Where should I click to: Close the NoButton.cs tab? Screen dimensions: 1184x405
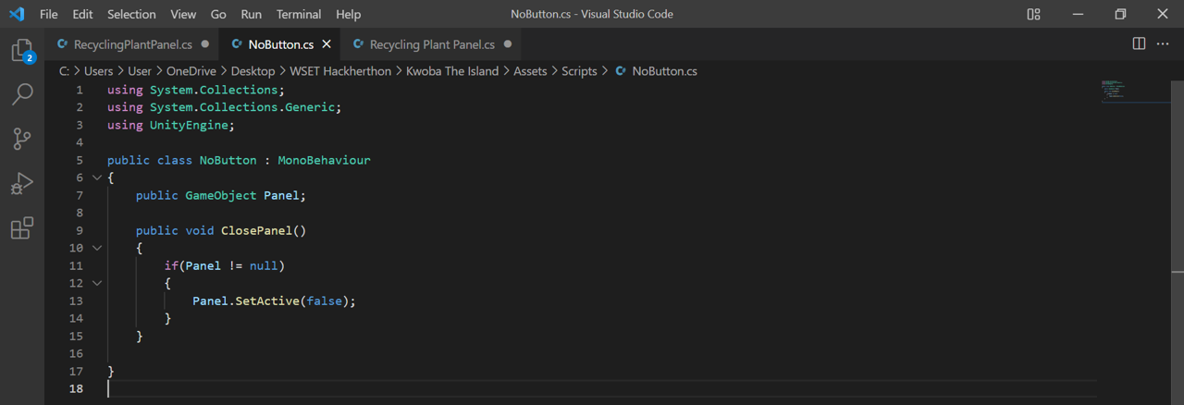click(327, 44)
